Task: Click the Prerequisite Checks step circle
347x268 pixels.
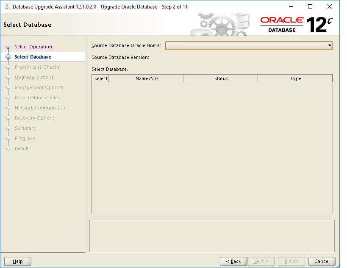Action: 8,67
